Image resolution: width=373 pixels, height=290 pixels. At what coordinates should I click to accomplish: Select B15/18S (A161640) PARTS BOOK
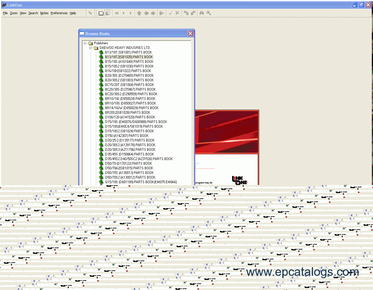[x=129, y=62]
